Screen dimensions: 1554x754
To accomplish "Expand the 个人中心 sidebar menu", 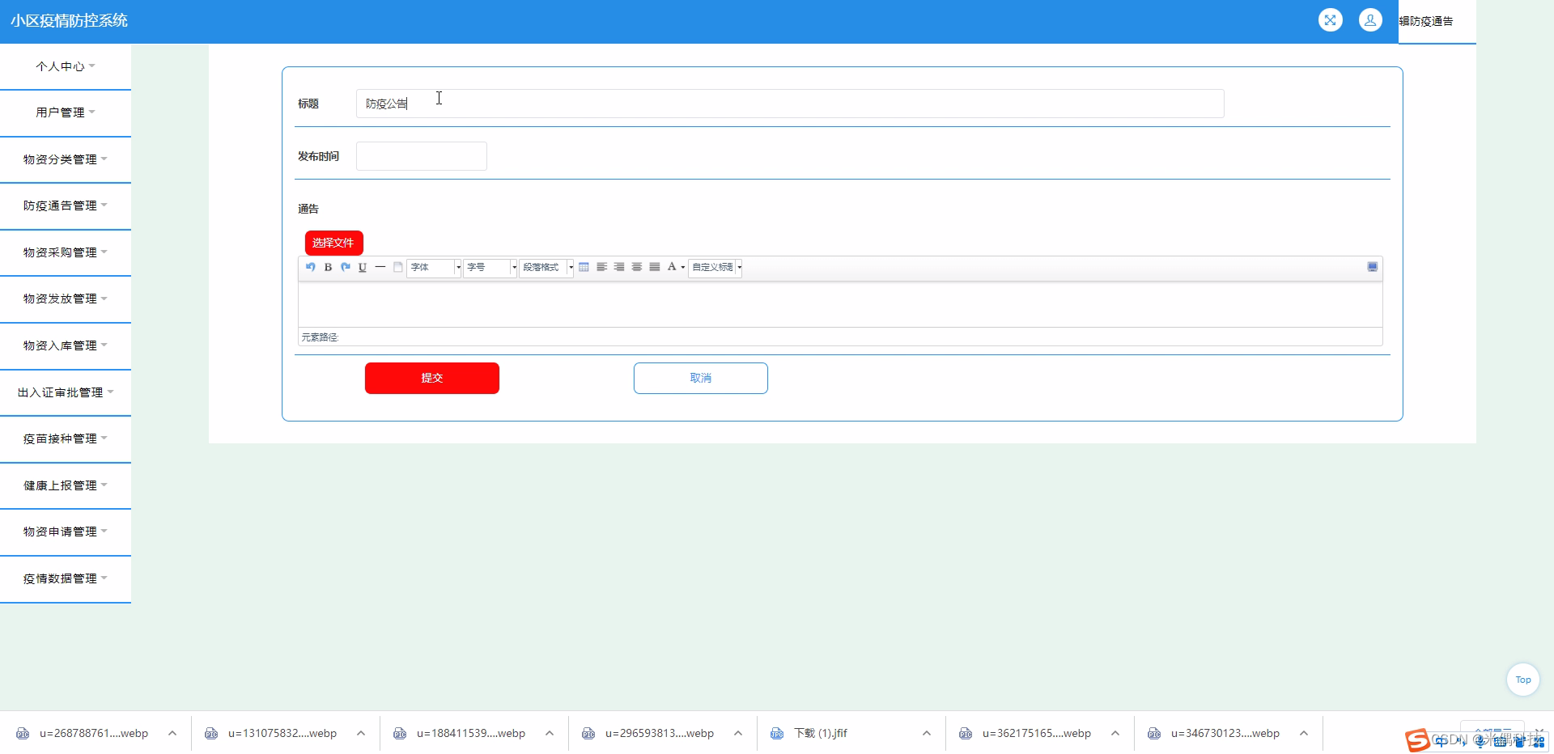I will [x=66, y=66].
